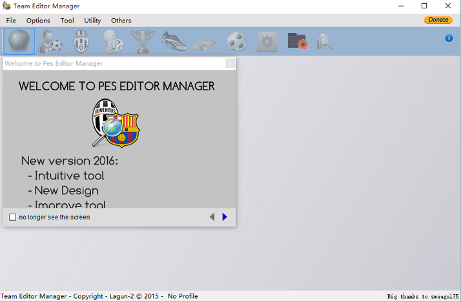This screenshot has height=302, width=461.
Task: Click '- Intuitive tool' text line
Action: pyautogui.click(x=66, y=176)
